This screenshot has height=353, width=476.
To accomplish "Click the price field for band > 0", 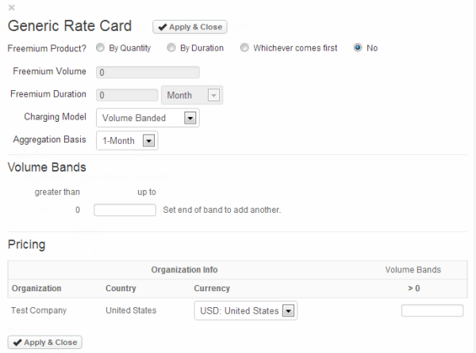I will coord(432,311).
